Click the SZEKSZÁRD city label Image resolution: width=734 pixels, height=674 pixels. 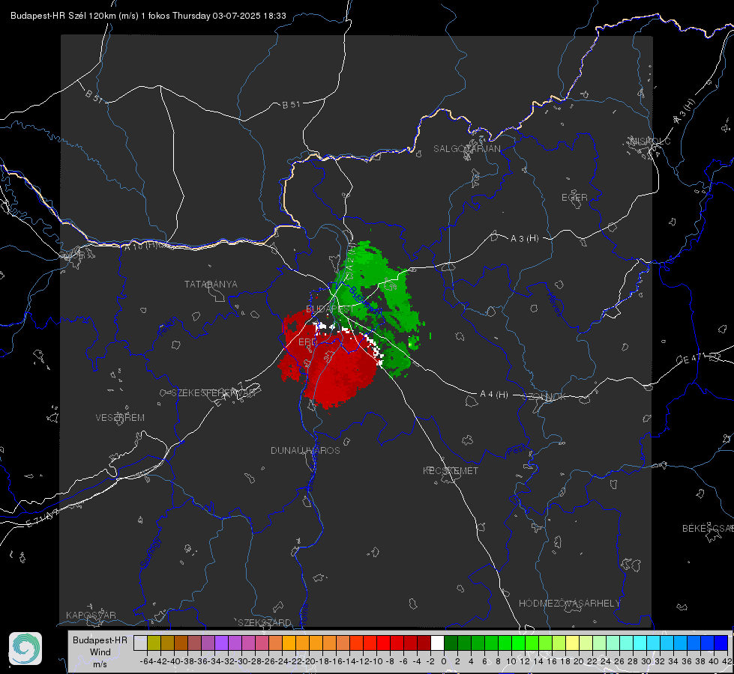point(265,622)
